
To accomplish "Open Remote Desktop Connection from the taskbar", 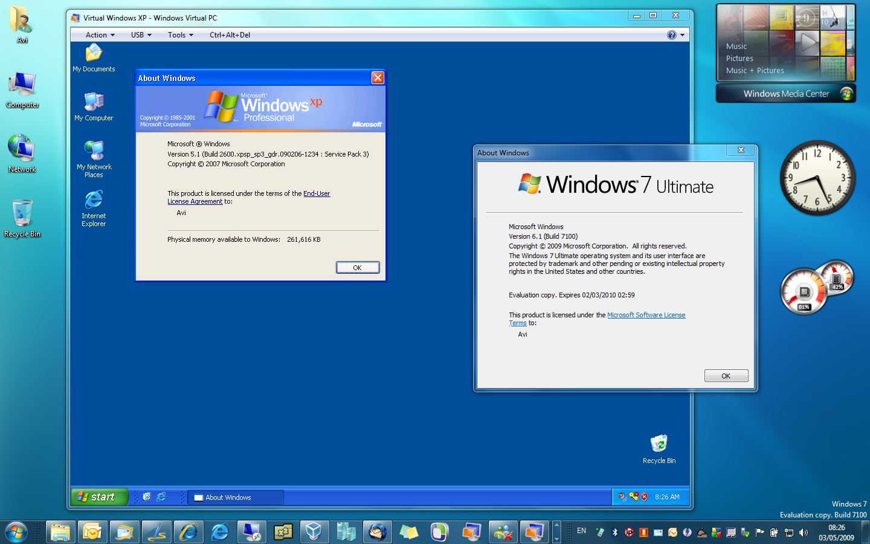I will point(253,533).
